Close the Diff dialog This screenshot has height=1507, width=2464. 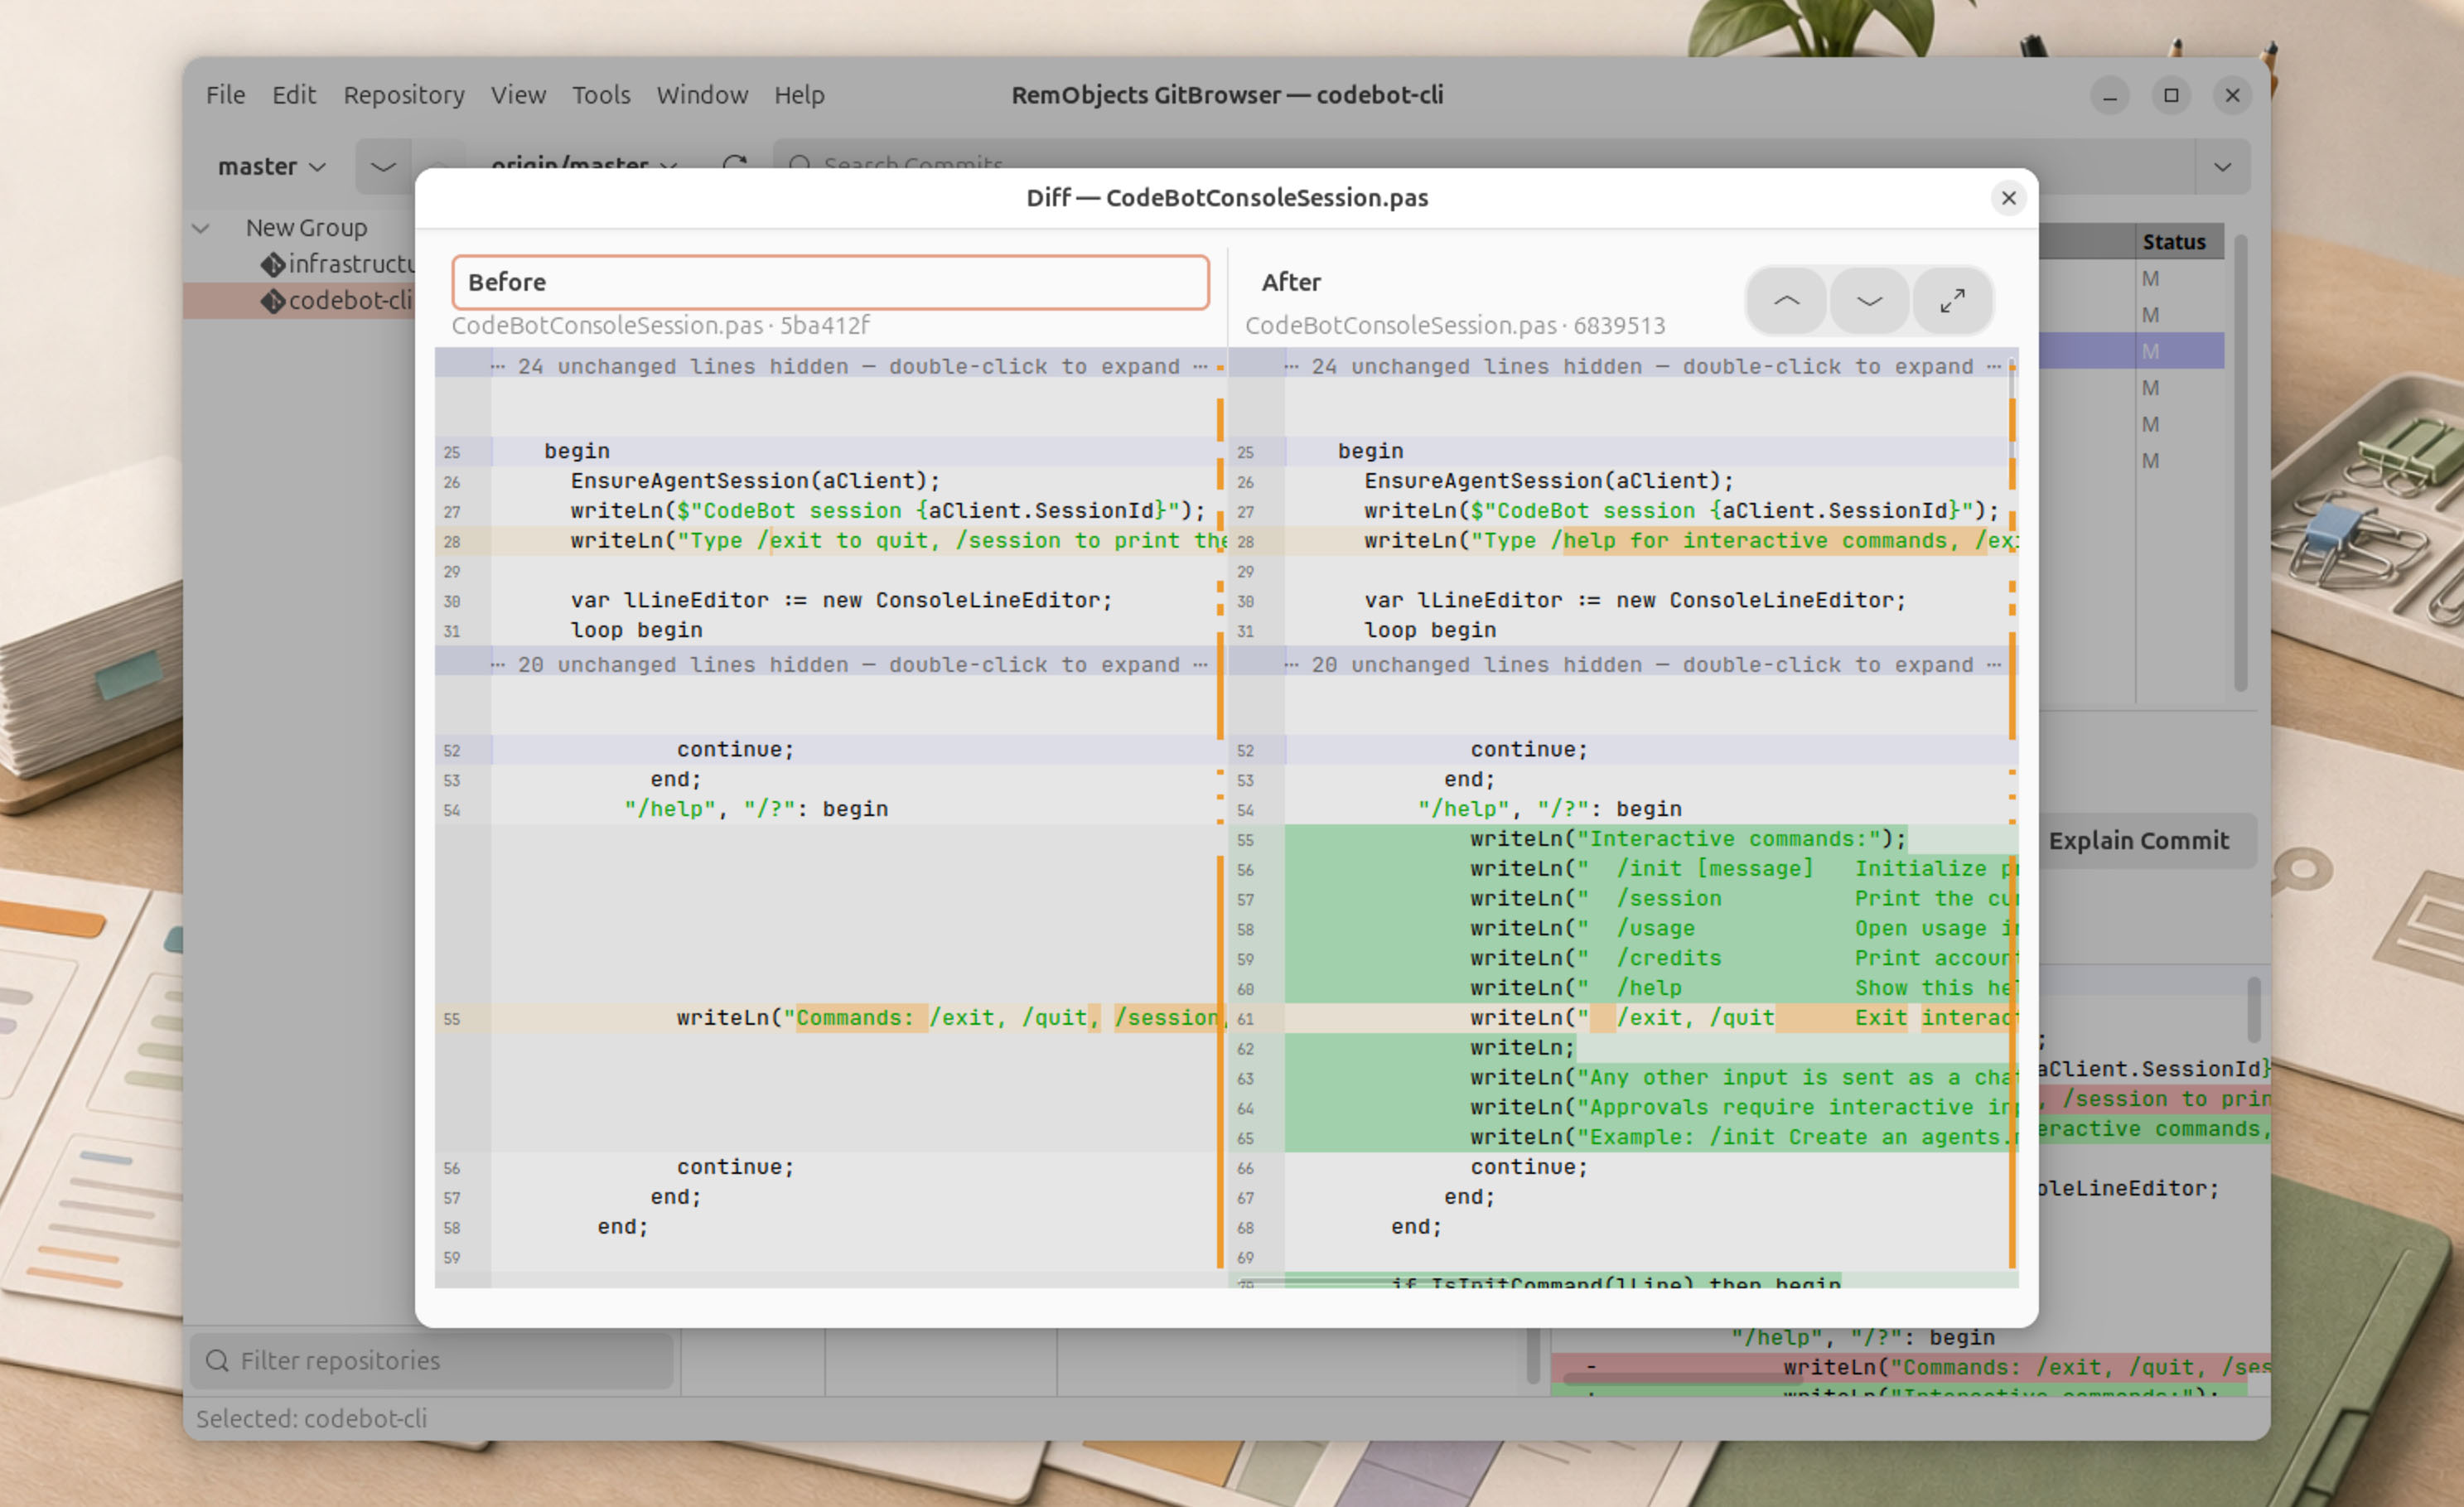click(2008, 198)
